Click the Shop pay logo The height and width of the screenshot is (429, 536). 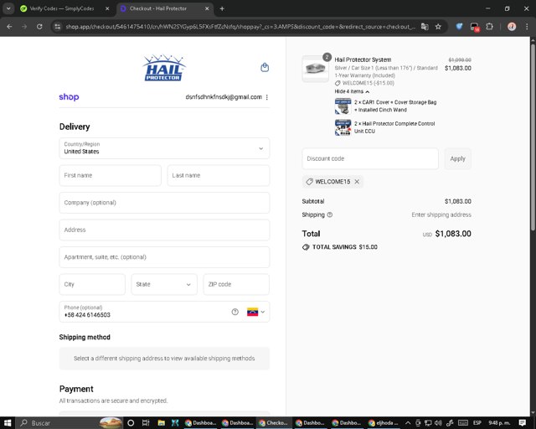pyautogui.click(x=69, y=97)
